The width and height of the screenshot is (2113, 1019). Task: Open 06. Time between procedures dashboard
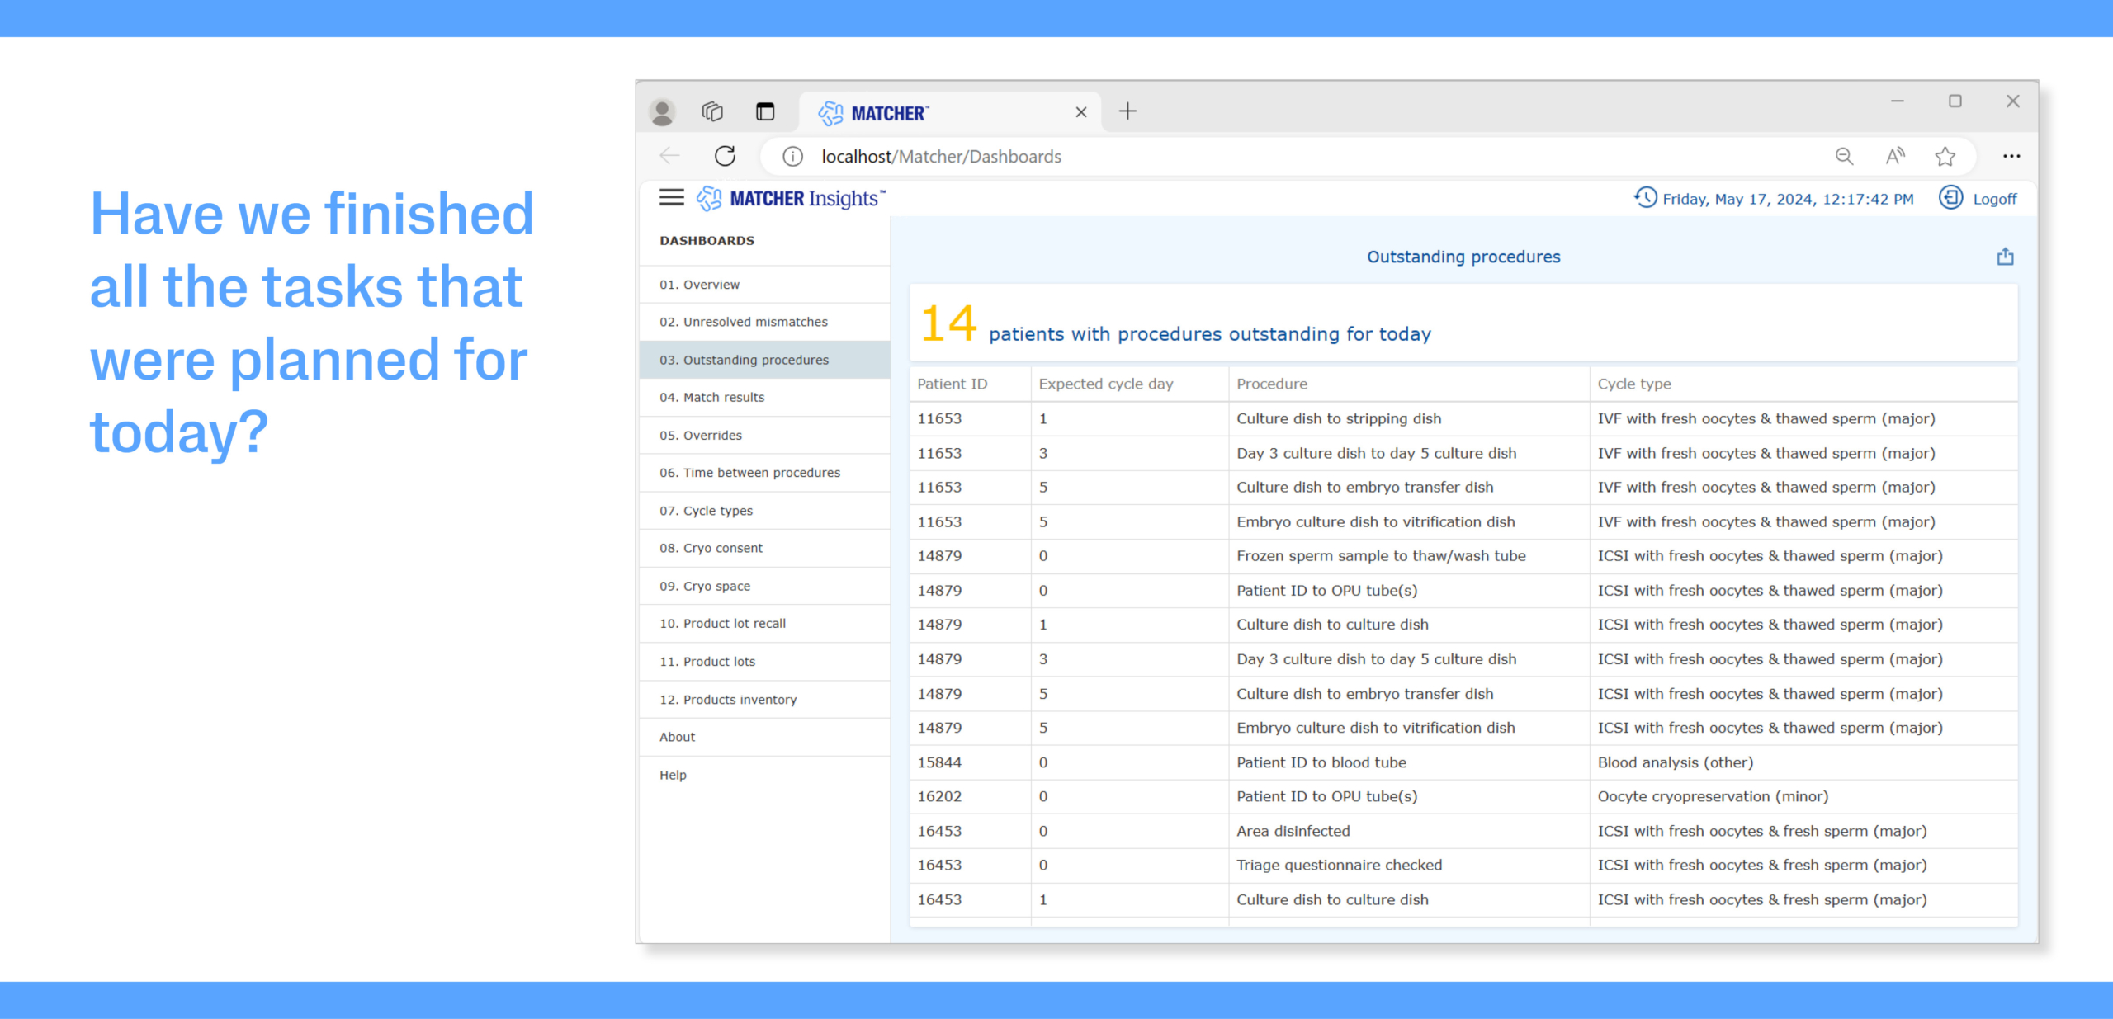coord(764,473)
